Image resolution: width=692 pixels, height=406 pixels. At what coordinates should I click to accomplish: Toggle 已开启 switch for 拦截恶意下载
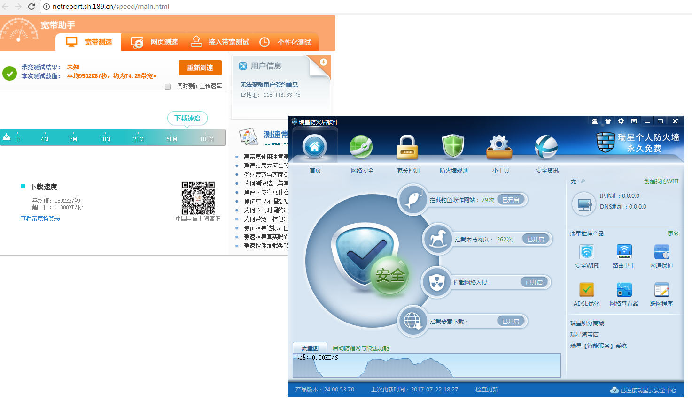(x=511, y=321)
